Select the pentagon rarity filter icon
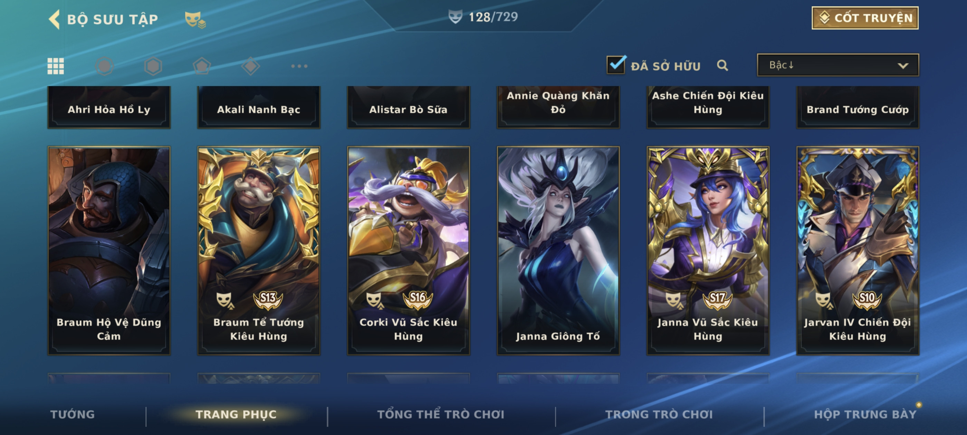Screen dimensions: 967x435 [202, 66]
